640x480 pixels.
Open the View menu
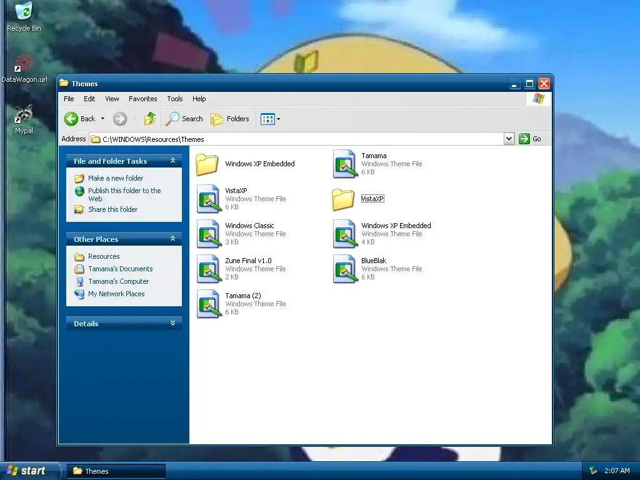click(112, 99)
